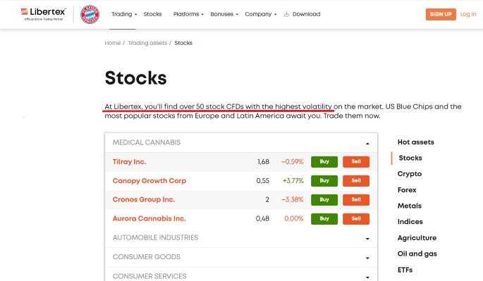The height and width of the screenshot is (281, 483).
Task: Sell Canopy Growth Corp stock
Action: point(356,181)
